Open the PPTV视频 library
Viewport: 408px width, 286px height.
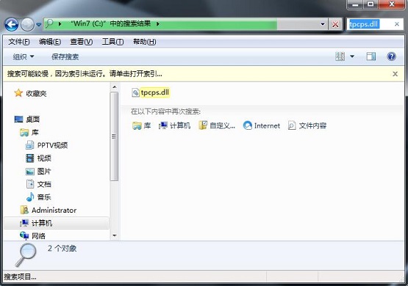click(x=52, y=145)
